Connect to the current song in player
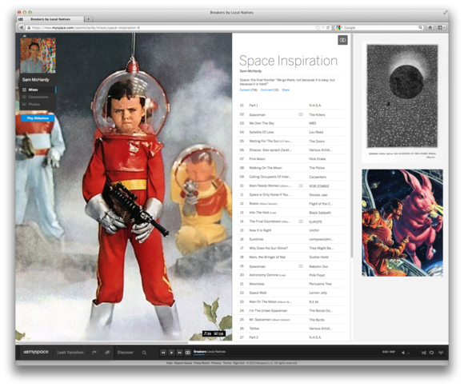 (x=188, y=353)
